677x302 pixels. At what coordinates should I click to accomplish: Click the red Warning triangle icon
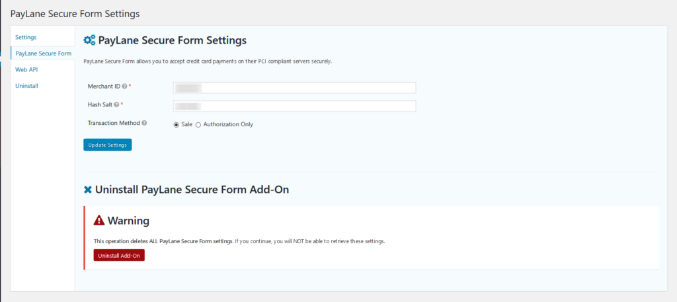(x=99, y=221)
